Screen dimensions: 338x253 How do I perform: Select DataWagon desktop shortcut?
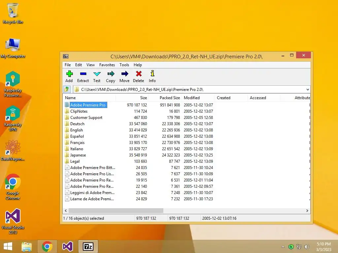point(13,150)
